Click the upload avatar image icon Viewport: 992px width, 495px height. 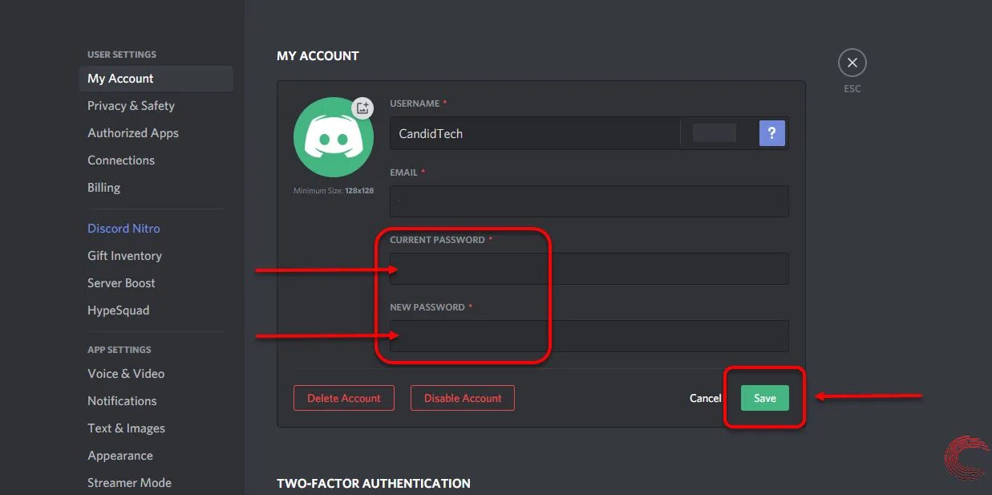tap(362, 108)
